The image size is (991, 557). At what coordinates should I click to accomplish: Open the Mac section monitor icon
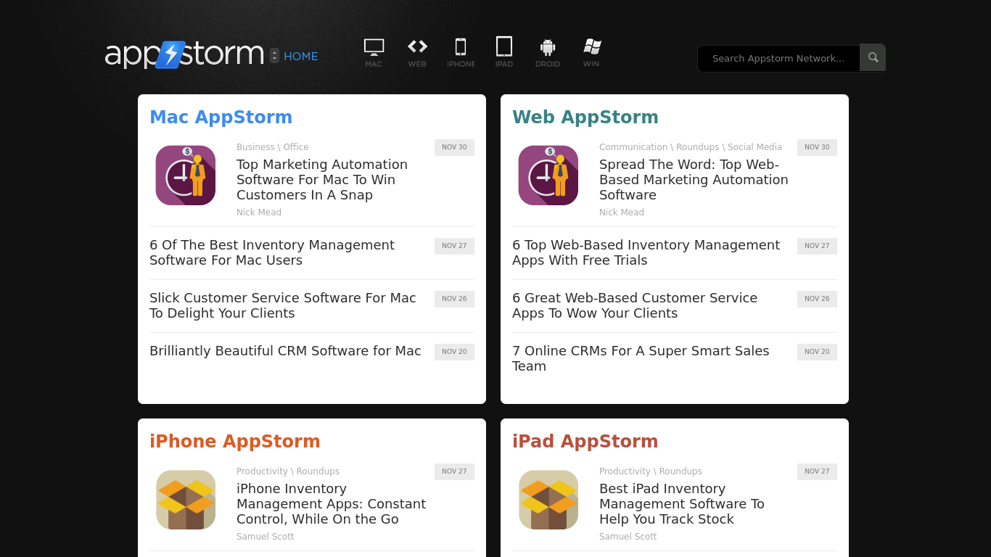374,47
